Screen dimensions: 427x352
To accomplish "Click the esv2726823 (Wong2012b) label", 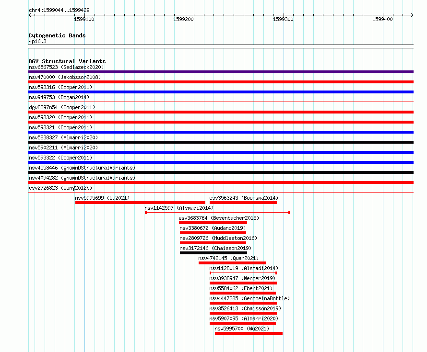I will [60, 188].
